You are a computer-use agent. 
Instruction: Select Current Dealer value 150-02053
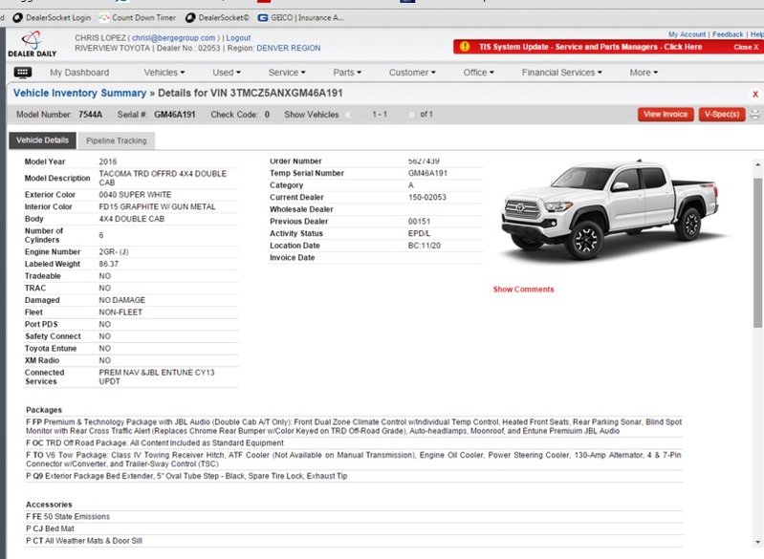point(426,197)
